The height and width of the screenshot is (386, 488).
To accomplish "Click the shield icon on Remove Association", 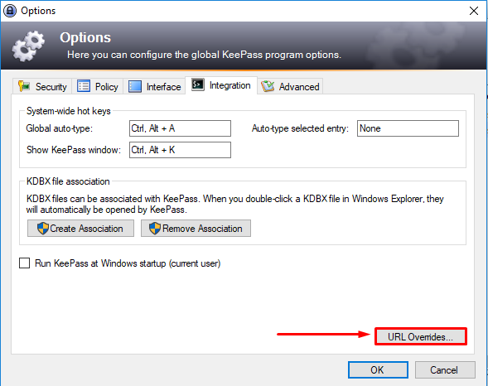I will [x=155, y=229].
